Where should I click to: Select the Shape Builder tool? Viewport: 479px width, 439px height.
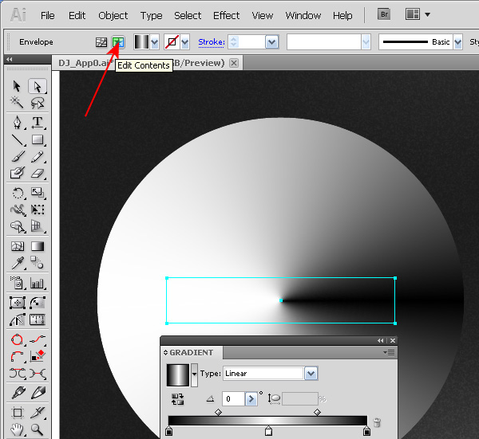pos(18,226)
